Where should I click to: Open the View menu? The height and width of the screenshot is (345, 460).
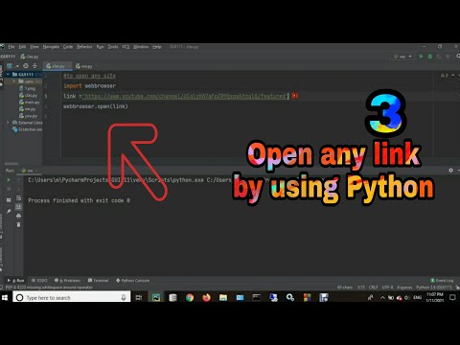coord(34,47)
